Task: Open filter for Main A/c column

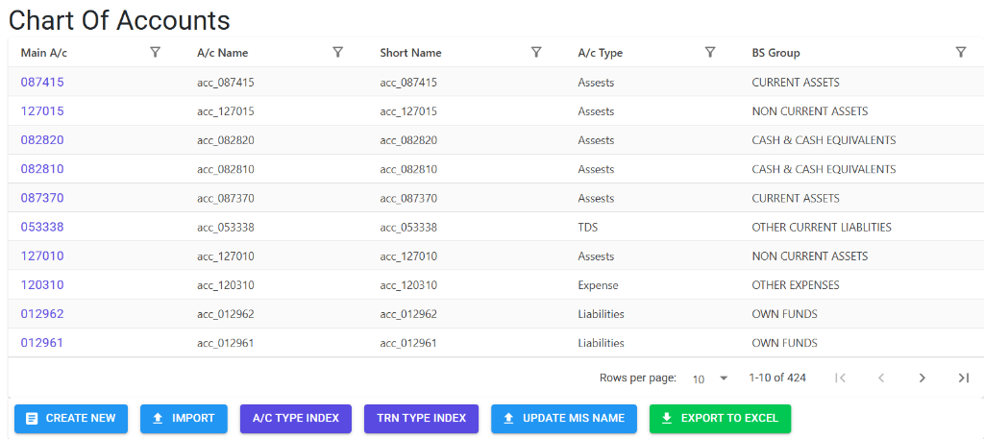Action: [156, 52]
